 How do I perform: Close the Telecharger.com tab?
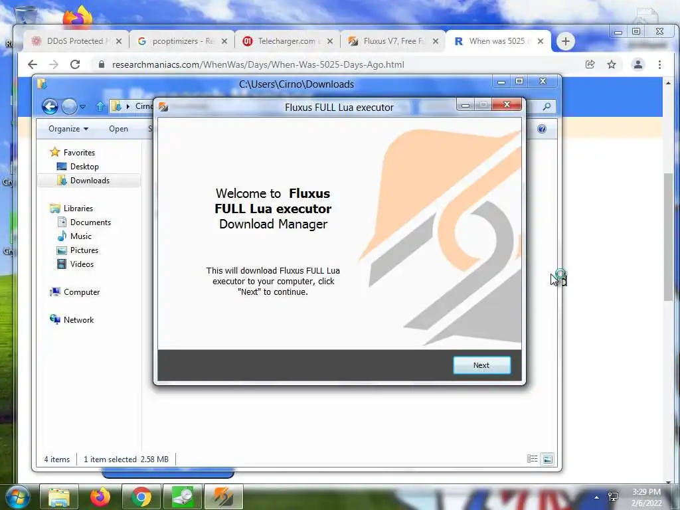click(330, 41)
